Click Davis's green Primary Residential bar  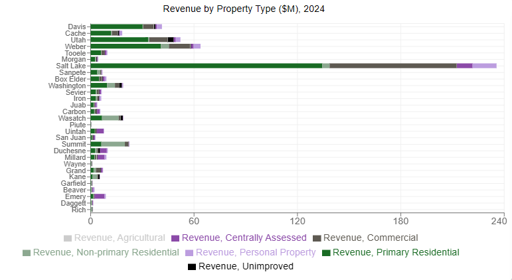coord(116,27)
